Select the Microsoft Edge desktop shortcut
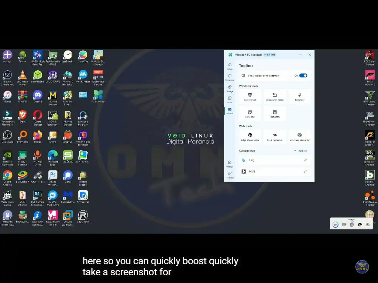The image size is (378, 283). click(53, 158)
